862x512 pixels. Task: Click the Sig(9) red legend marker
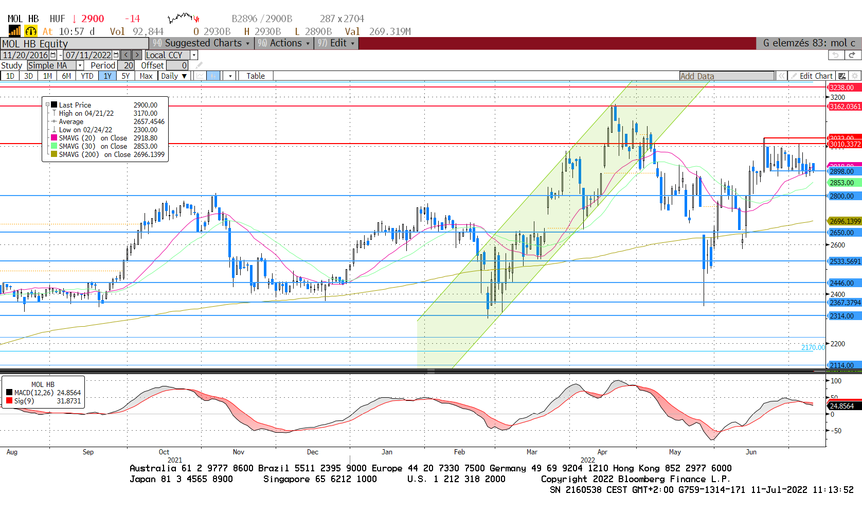(x=9, y=400)
